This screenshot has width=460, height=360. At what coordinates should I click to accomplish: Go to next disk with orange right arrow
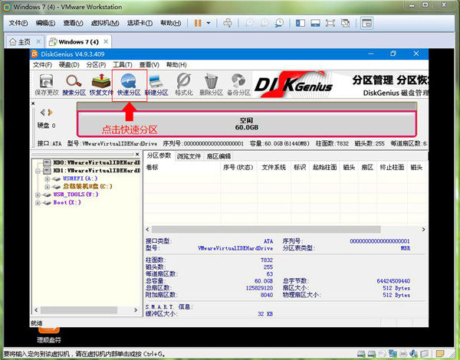pos(50,113)
